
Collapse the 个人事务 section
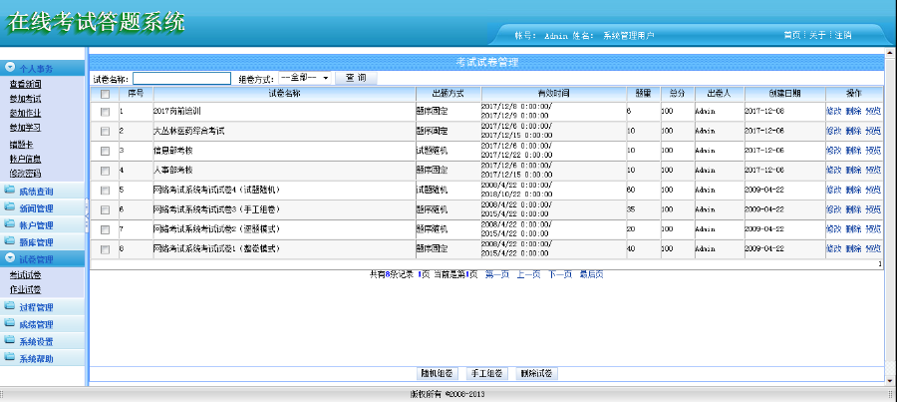click(x=42, y=68)
